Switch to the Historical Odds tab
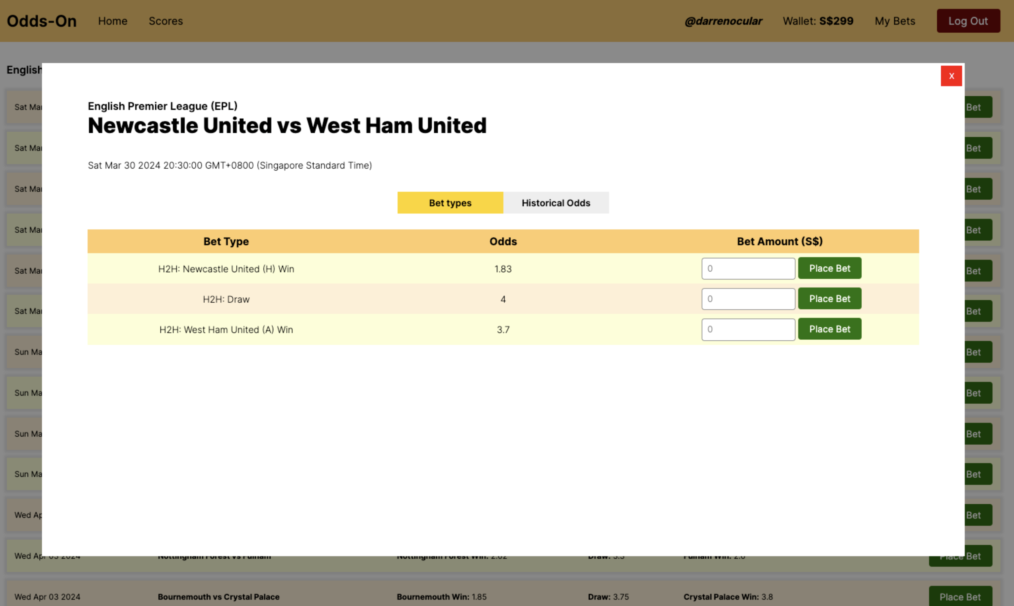1014x606 pixels. tap(556, 203)
